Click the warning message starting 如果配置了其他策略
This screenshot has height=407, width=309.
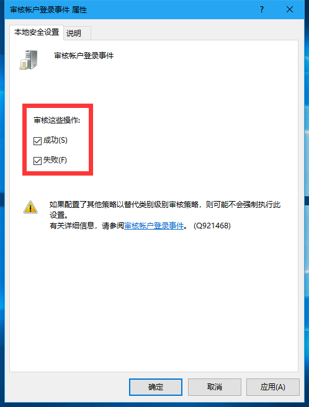[x=165, y=210]
